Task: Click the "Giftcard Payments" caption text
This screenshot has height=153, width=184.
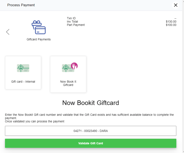Action: click(39, 39)
